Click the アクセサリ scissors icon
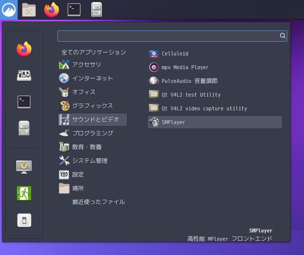The image size is (304, 255). pyautogui.click(x=64, y=65)
